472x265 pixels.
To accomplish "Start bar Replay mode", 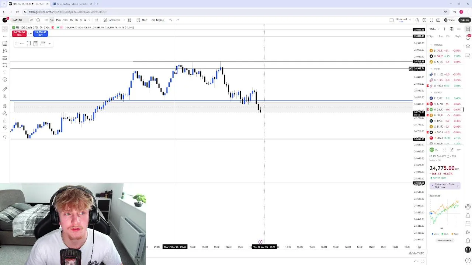I will point(157,20).
